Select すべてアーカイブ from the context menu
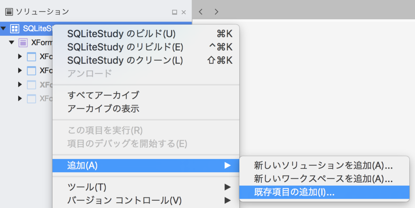 (x=146, y=95)
